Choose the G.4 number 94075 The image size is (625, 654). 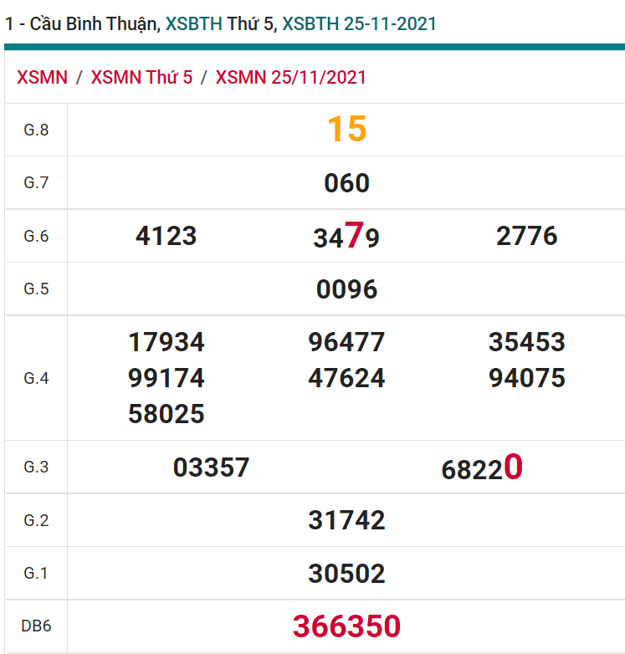click(x=526, y=378)
